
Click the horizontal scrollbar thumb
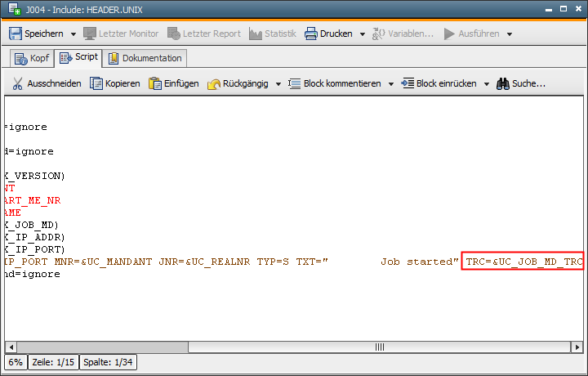tap(380, 347)
